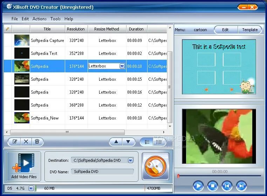Click the 360*288 resolution cell
This screenshot has height=196, width=267.
coord(76,105)
